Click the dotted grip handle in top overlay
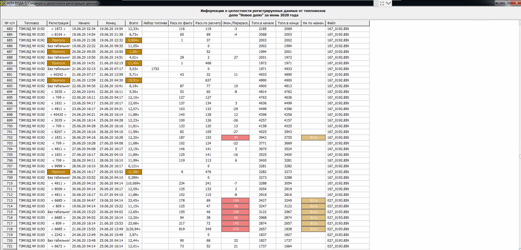This screenshot has width=521, height=250. pos(376,3)
